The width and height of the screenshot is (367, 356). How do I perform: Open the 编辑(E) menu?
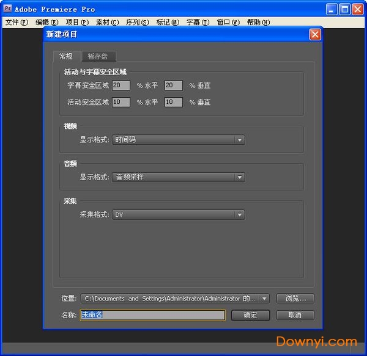pos(47,22)
